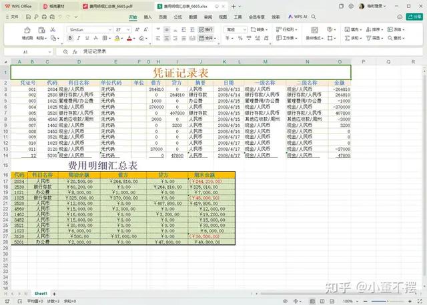The width and height of the screenshot is (427, 305).
Task: Click the Cut scissors icon
Action: tap(53, 29)
